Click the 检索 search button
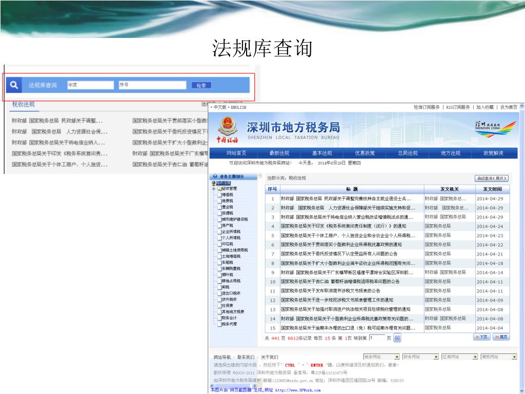 point(201,86)
